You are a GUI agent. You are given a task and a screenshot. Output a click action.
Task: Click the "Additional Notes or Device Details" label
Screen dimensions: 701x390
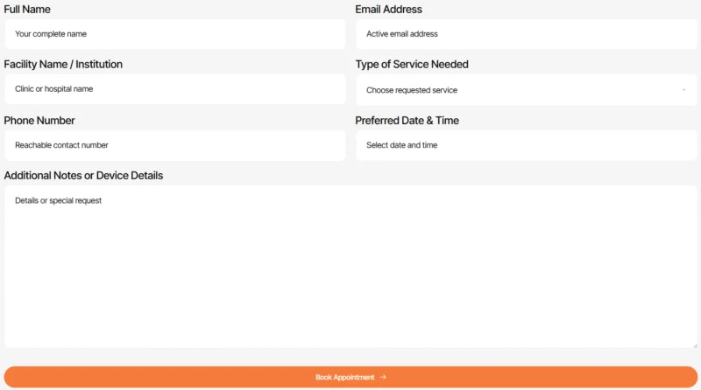tap(83, 176)
